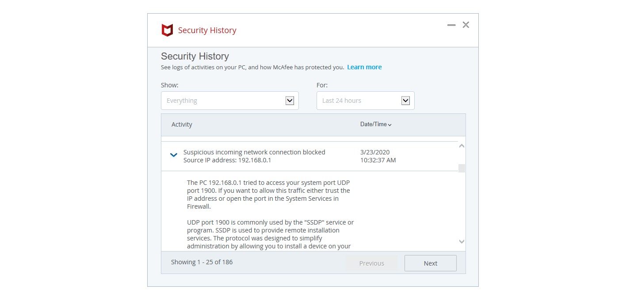Click the 3/23/2020 date entry
Viewport: 626px width, 300px height.
click(375, 152)
